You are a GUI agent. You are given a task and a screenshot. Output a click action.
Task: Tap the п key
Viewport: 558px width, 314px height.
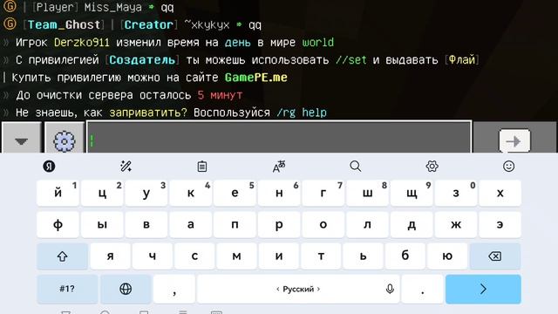pyautogui.click(x=235, y=225)
